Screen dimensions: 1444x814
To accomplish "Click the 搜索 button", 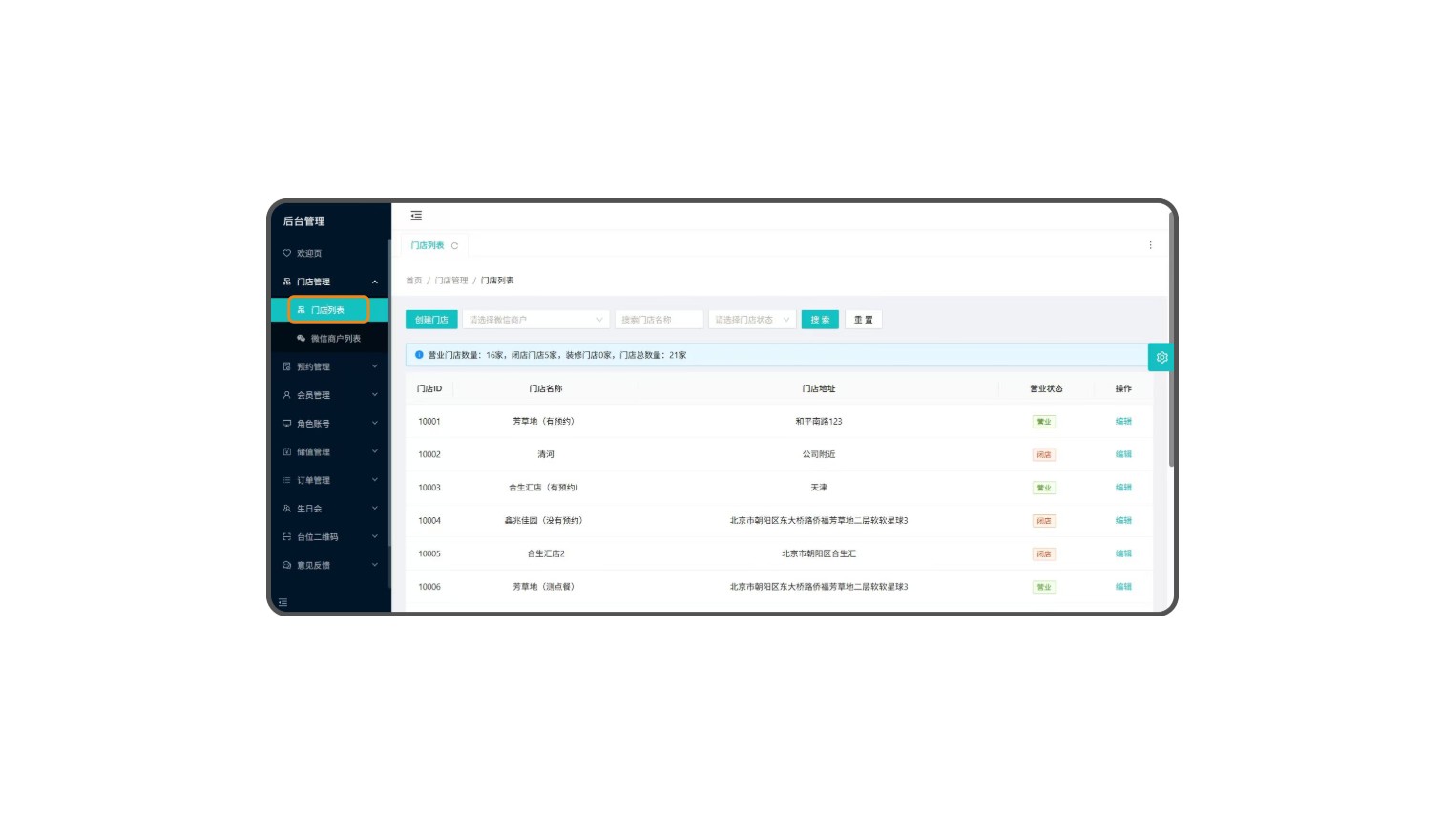I will click(820, 320).
